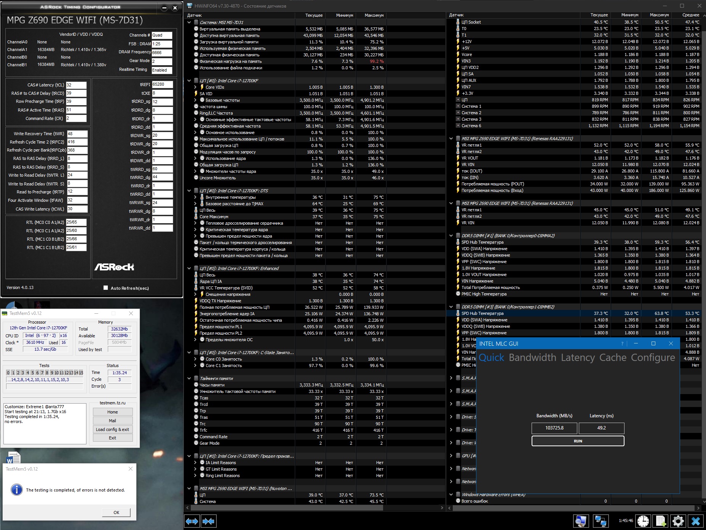This screenshot has width=706, height=530.
Task: Switch to the Latency tab in MLC GUI
Action: tap(578, 358)
